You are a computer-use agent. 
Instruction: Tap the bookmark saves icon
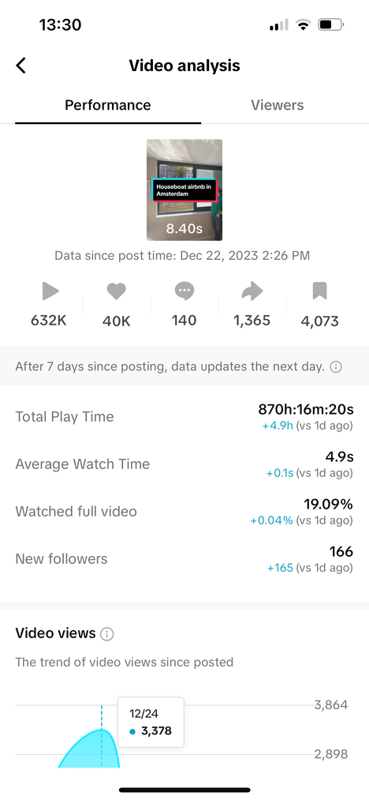coord(319,291)
